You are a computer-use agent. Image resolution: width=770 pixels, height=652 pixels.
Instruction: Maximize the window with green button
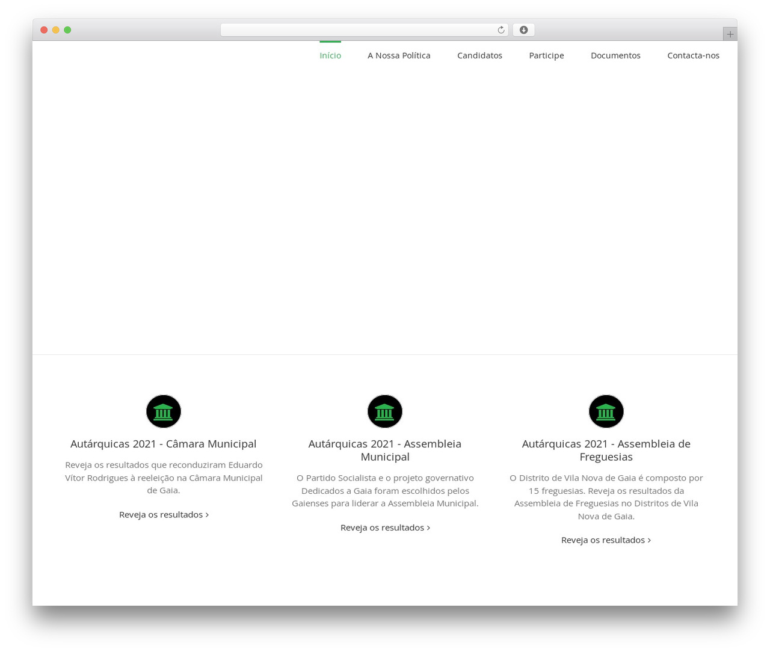pos(67,30)
